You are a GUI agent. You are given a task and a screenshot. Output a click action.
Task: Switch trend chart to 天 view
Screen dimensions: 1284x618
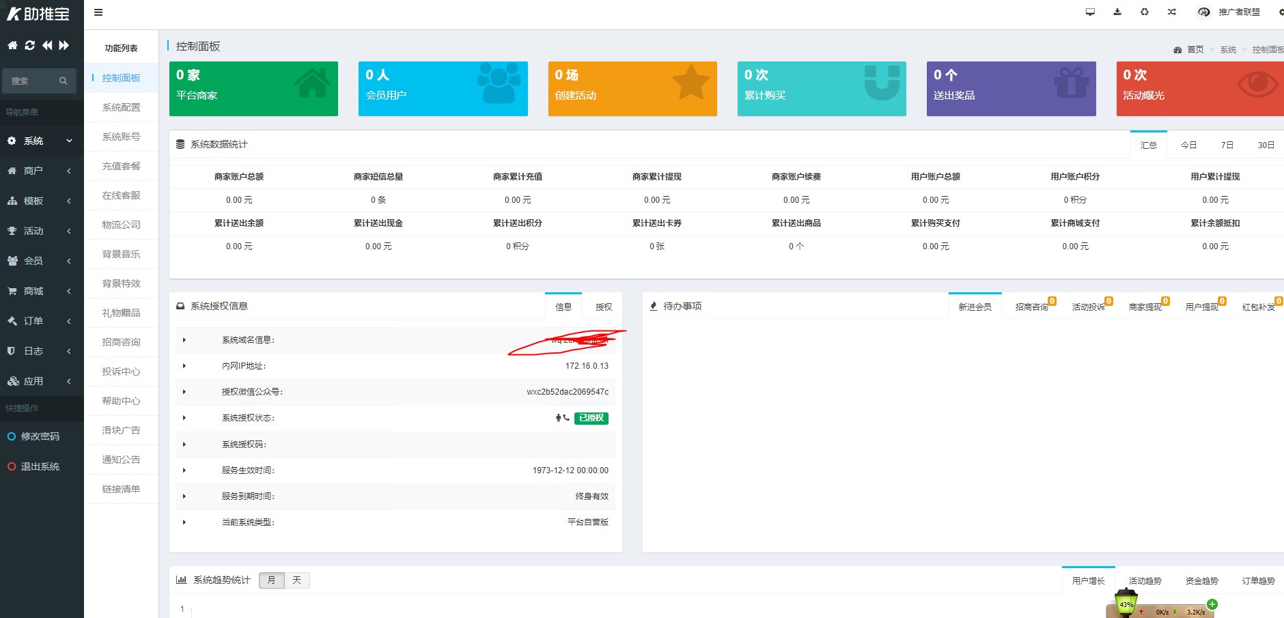[x=296, y=580]
